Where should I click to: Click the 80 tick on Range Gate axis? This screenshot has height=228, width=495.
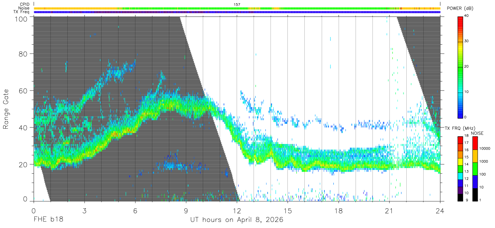(24, 54)
